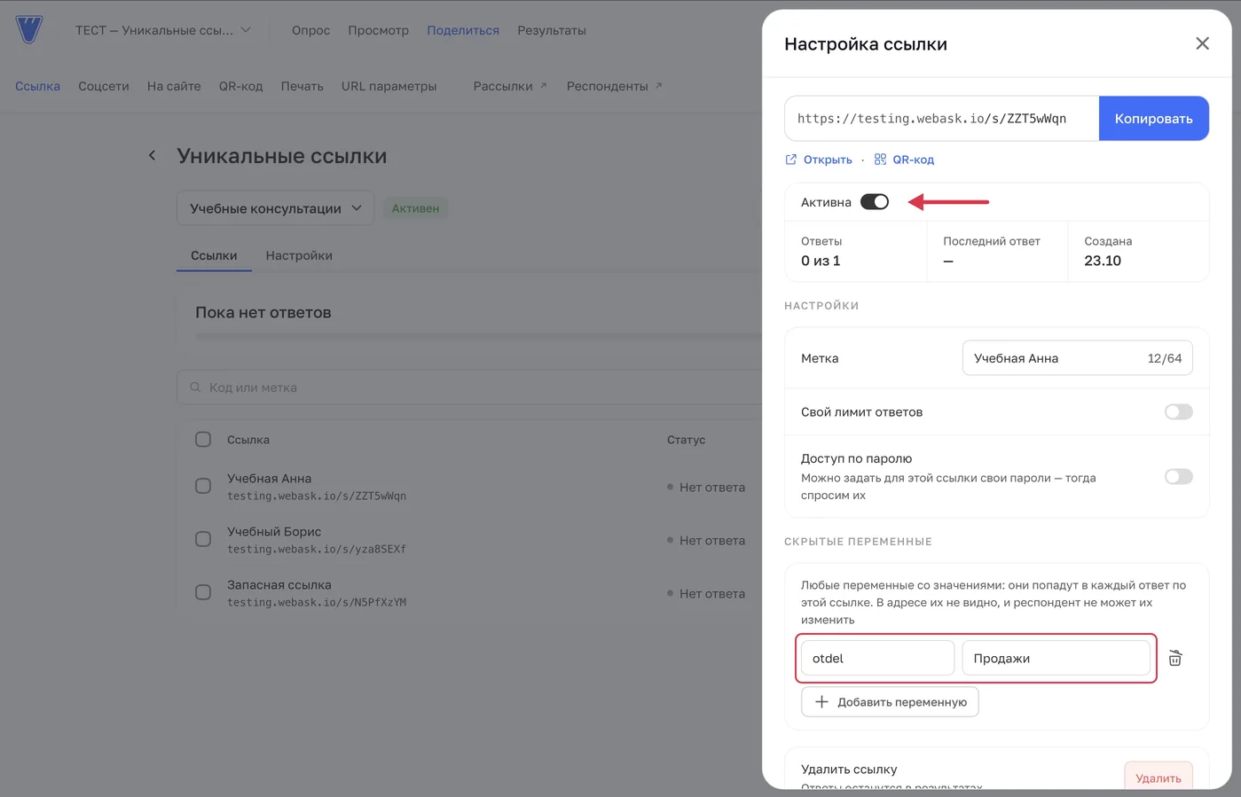Click the Открыть external link icon

791,160
